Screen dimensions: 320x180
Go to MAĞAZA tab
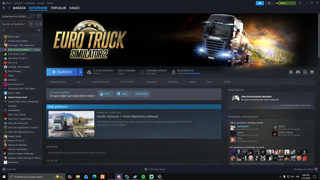click(19, 8)
